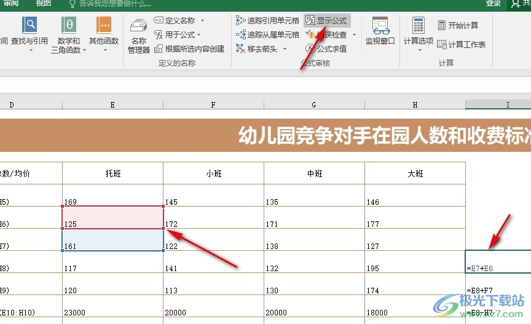Select the cell containing 138
The image size is (531, 324).
point(315,240)
